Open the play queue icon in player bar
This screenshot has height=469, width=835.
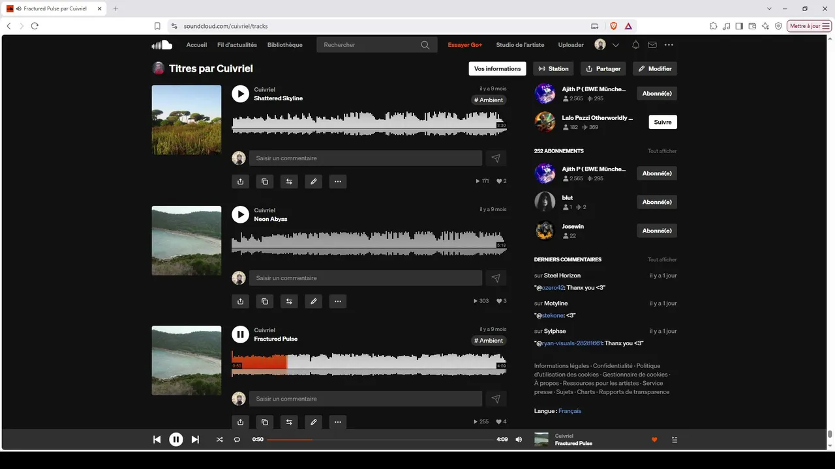point(675,440)
